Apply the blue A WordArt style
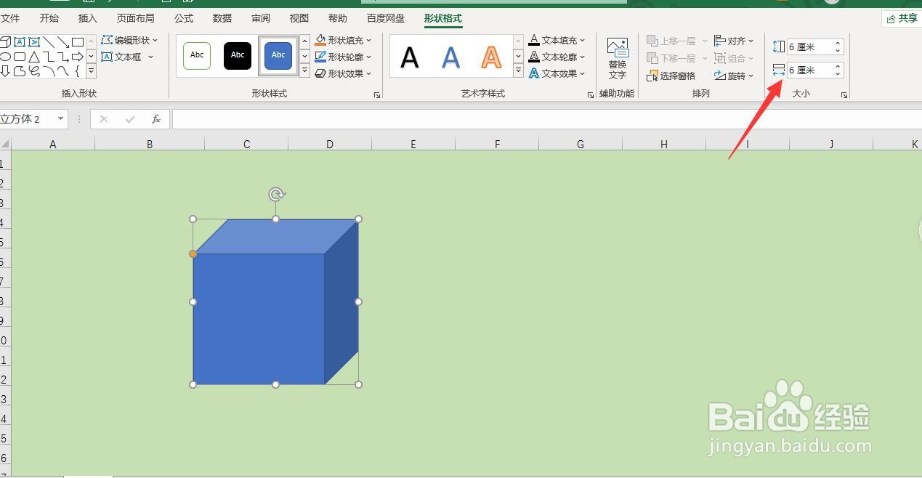This screenshot has width=922, height=478. pos(451,57)
